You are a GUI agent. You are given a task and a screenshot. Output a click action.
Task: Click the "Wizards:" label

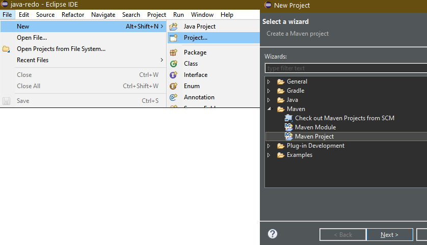point(276,57)
